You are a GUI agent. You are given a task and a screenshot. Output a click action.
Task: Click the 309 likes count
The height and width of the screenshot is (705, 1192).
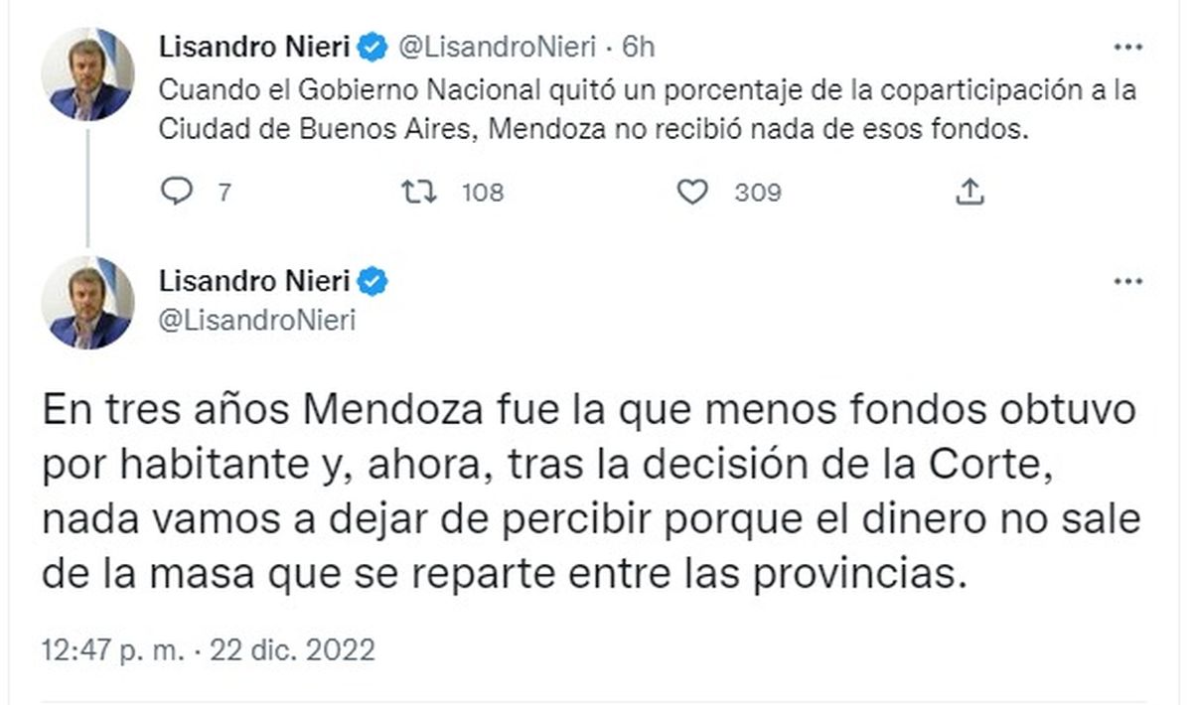click(x=757, y=193)
